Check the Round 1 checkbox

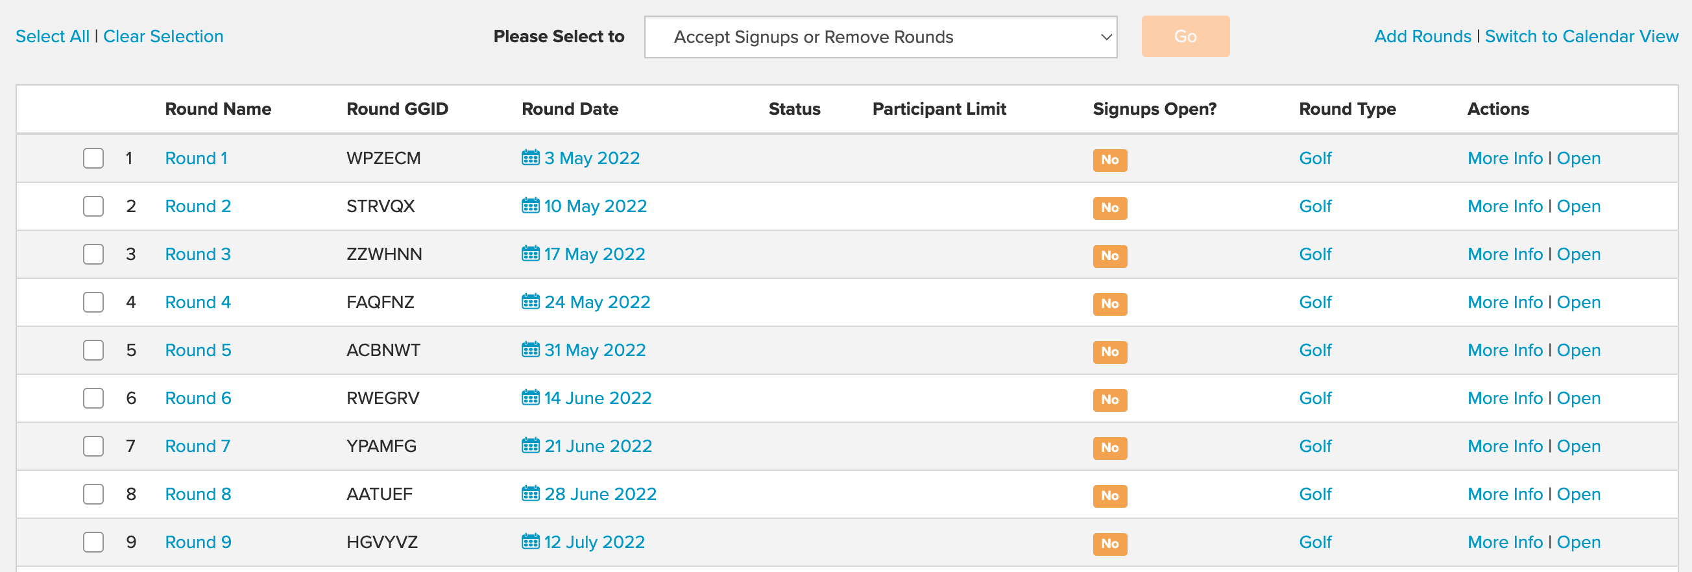pyautogui.click(x=93, y=158)
